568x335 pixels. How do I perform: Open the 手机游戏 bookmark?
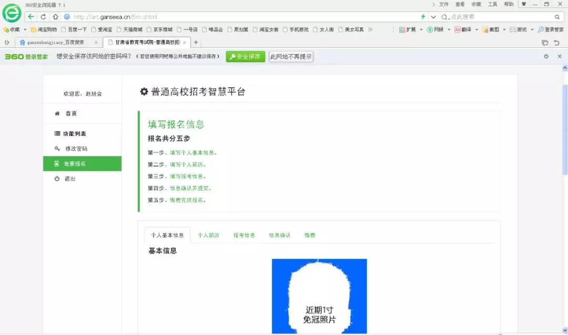(x=296, y=29)
